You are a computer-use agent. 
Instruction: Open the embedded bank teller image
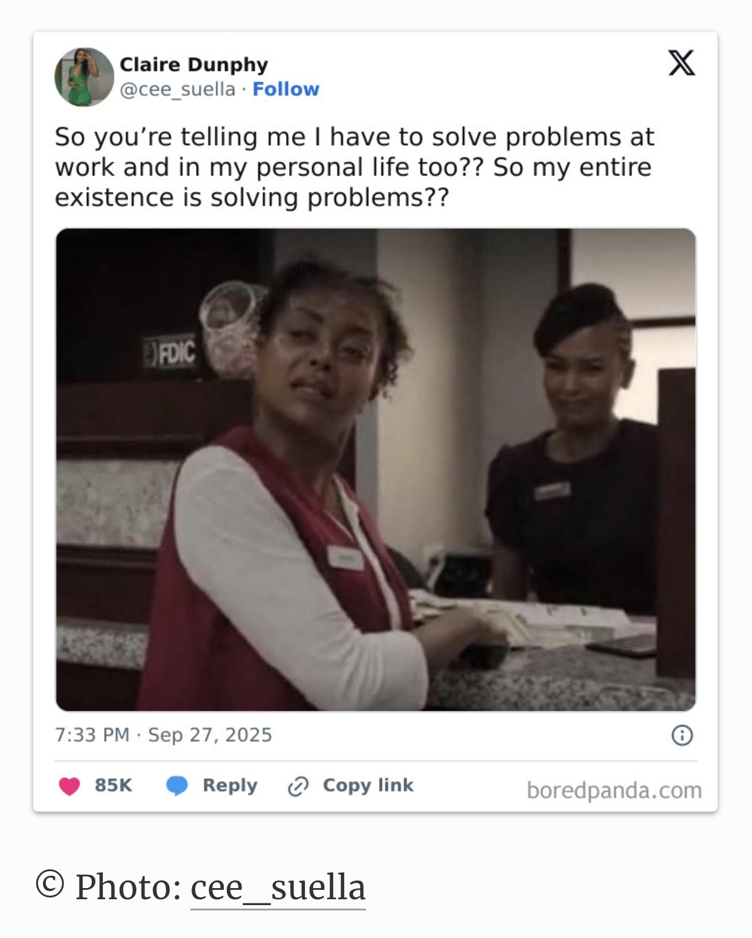tap(376, 470)
